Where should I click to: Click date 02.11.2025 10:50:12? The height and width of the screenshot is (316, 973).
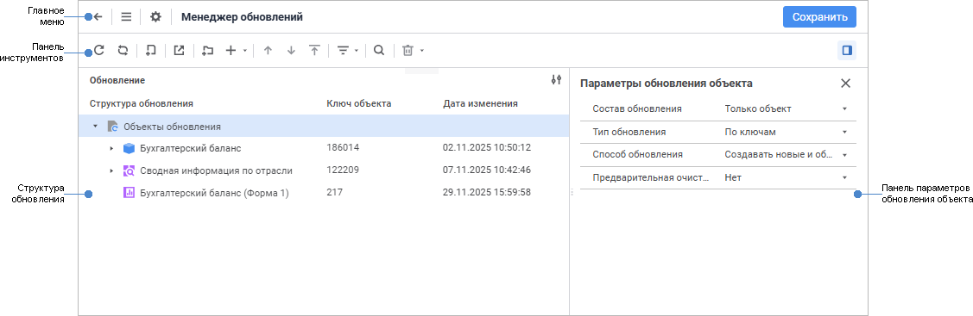tap(487, 148)
